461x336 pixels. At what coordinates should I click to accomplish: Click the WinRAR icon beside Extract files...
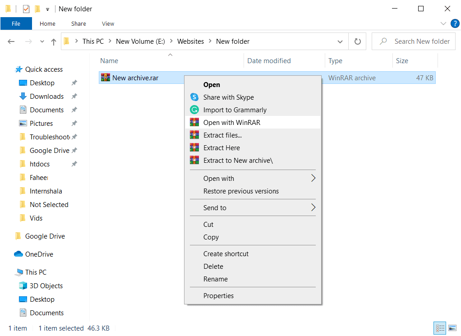click(x=194, y=135)
